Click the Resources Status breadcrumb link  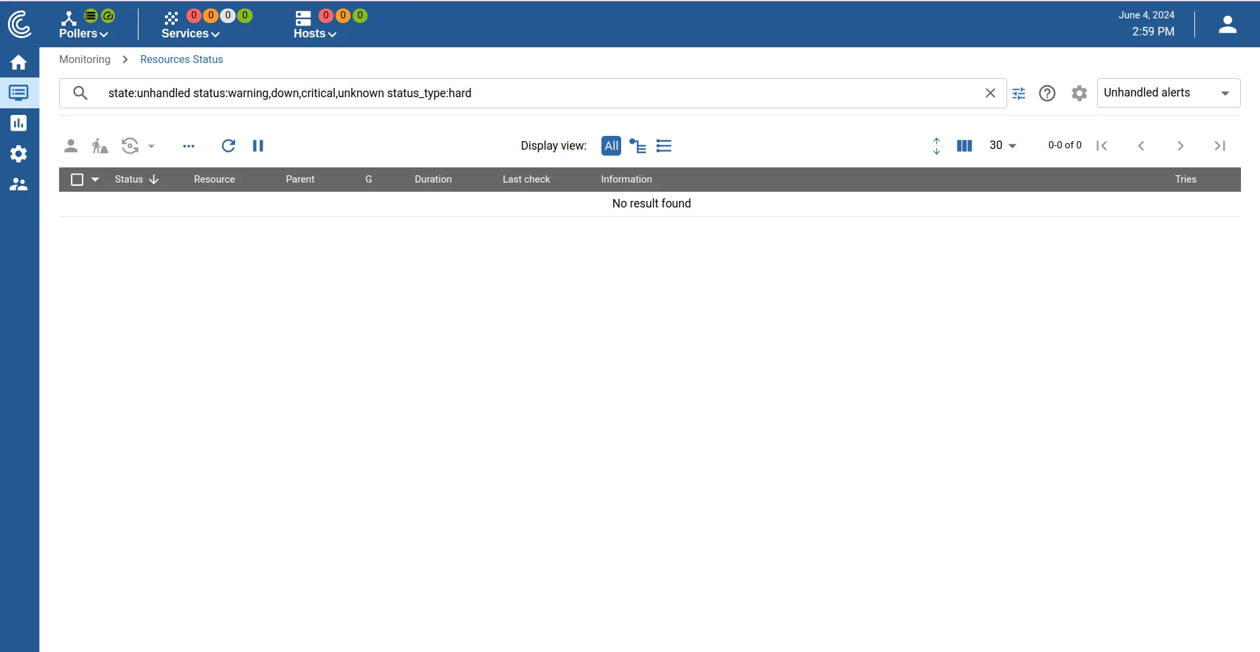[x=181, y=59]
